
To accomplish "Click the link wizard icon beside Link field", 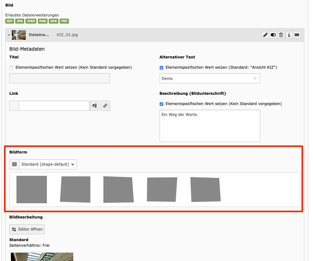I will pos(94,106).
